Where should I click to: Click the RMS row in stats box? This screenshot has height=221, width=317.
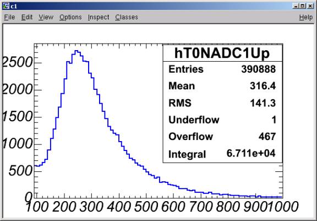click(222, 103)
